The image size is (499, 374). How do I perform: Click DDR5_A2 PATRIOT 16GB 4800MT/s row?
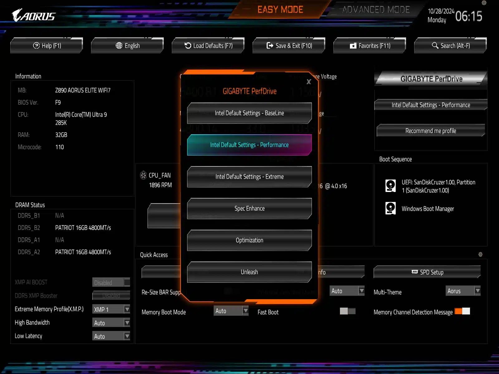pos(65,252)
